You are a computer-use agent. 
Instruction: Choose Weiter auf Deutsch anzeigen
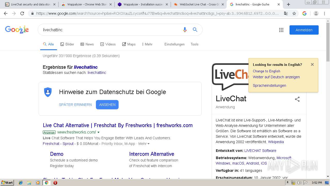click(276, 77)
